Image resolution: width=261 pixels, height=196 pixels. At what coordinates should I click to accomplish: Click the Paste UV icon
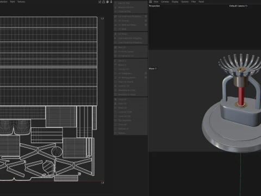[115, 103]
